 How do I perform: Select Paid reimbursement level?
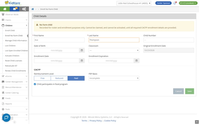pyautogui.click(x=76, y=78)
